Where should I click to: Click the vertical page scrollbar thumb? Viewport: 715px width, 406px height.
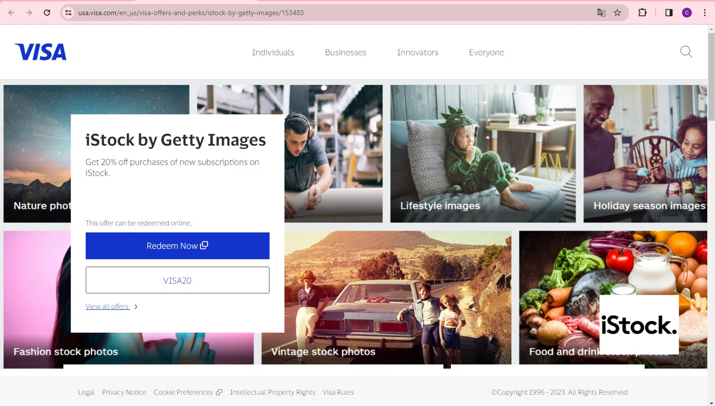point(711,76)
